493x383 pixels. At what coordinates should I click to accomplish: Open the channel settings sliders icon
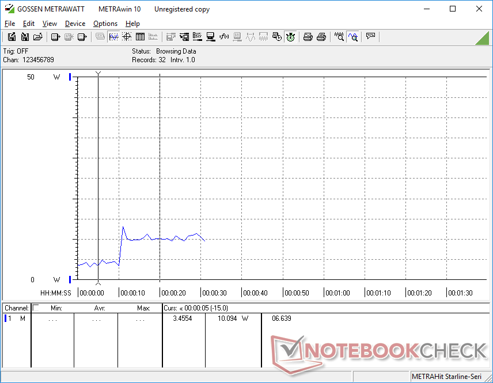pyautogui.click(x=198, y=37)
